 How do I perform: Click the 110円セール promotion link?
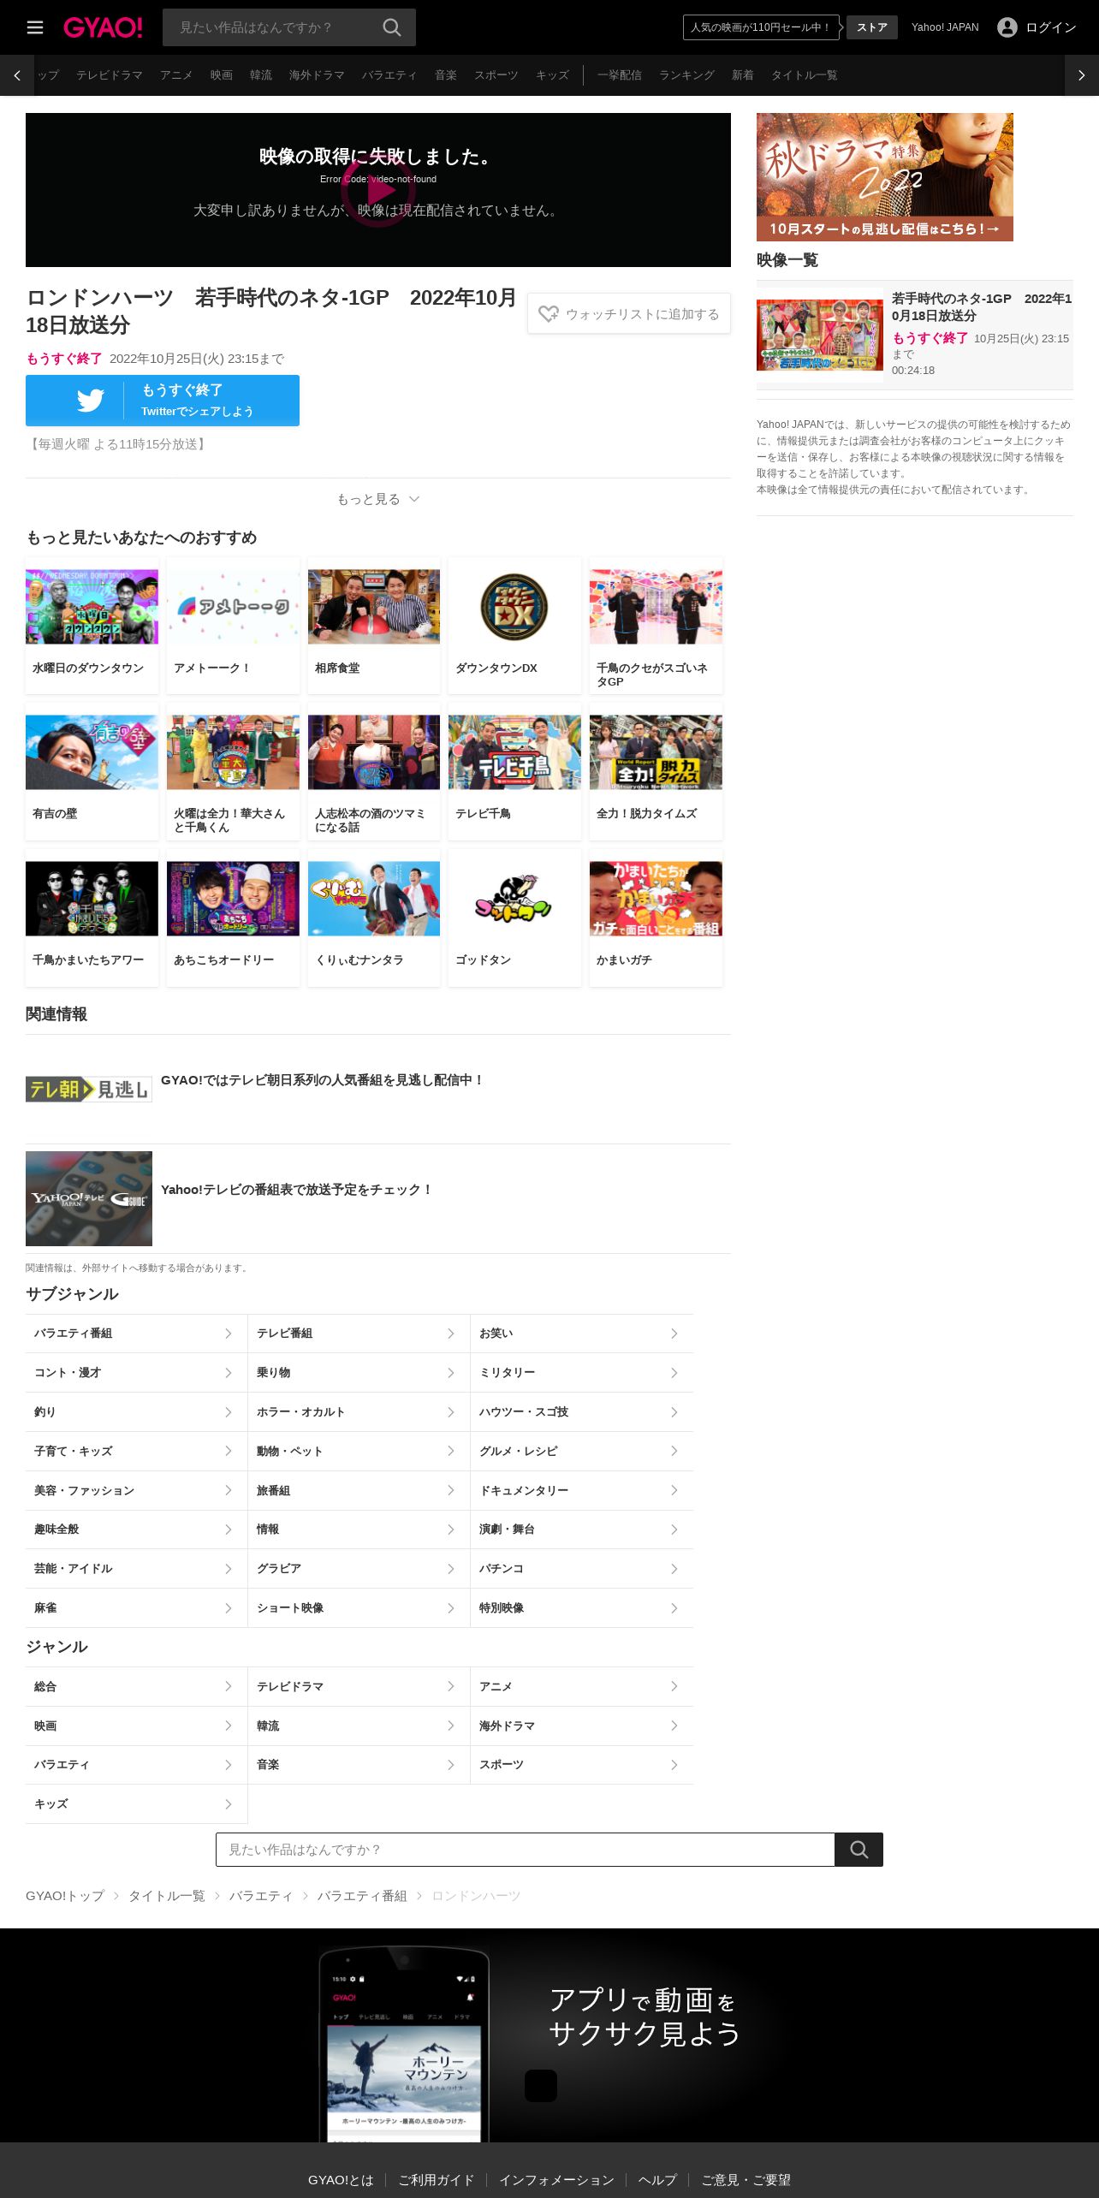tap(761, 27)
